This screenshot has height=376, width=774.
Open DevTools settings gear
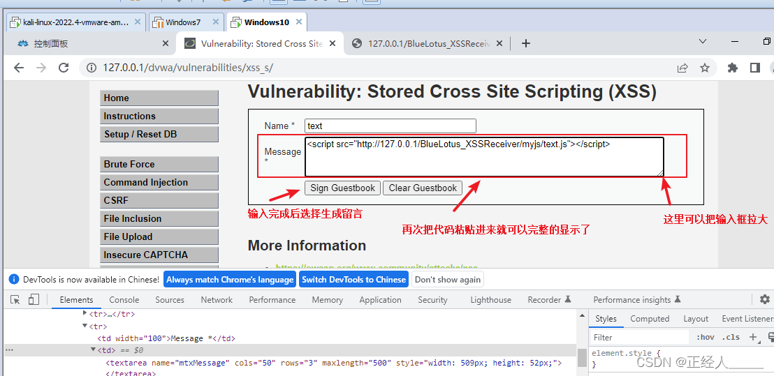point(765,299)
